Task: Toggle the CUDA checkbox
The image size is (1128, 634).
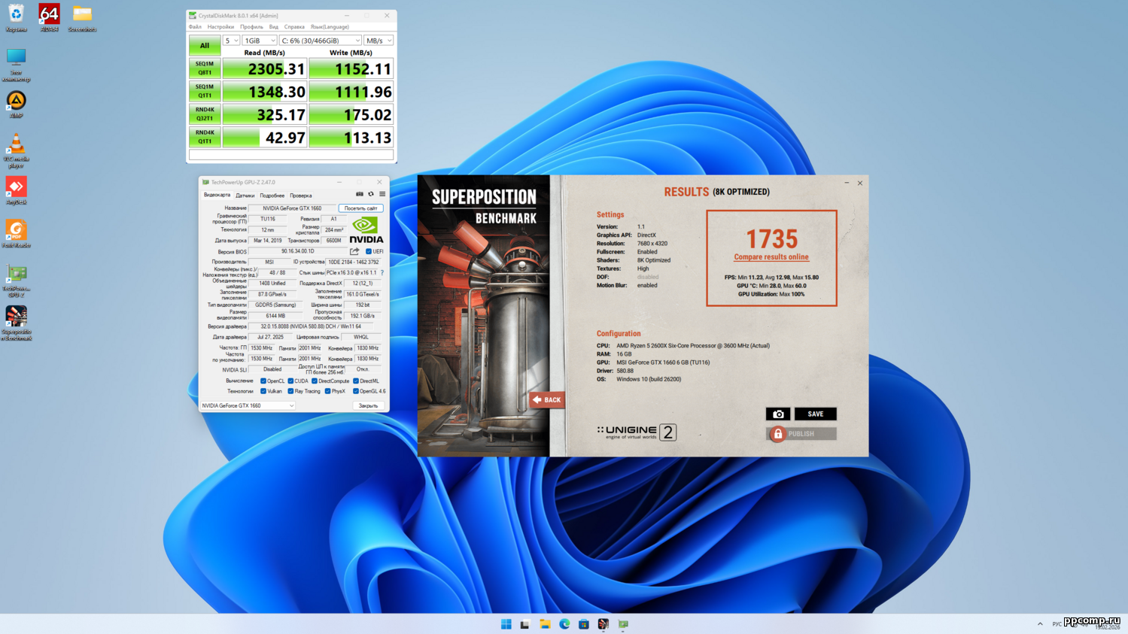Action: point(290,381)
